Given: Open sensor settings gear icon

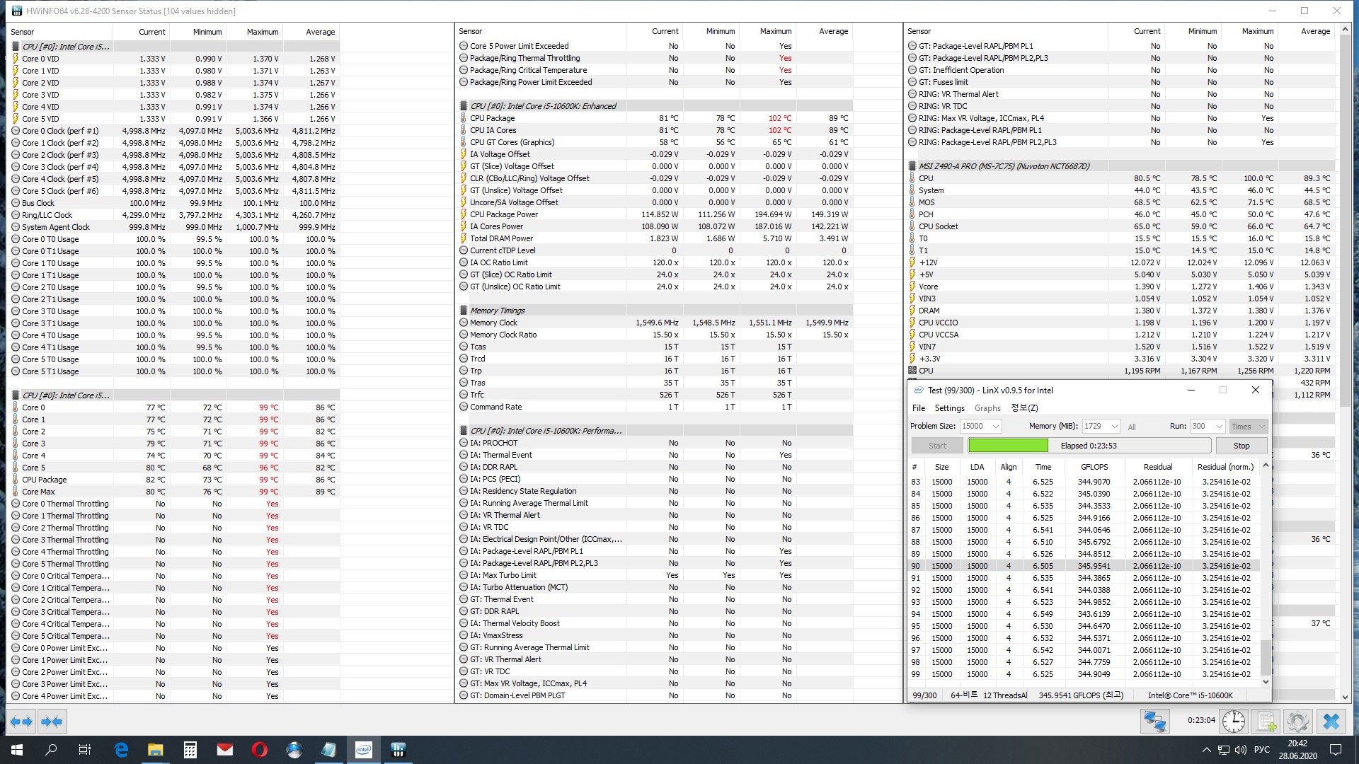Looking at the screenshot, I should (x=1298, y=722).
